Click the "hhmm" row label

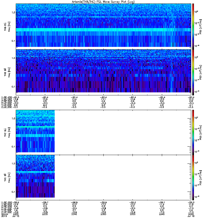[x=5, y=214]
